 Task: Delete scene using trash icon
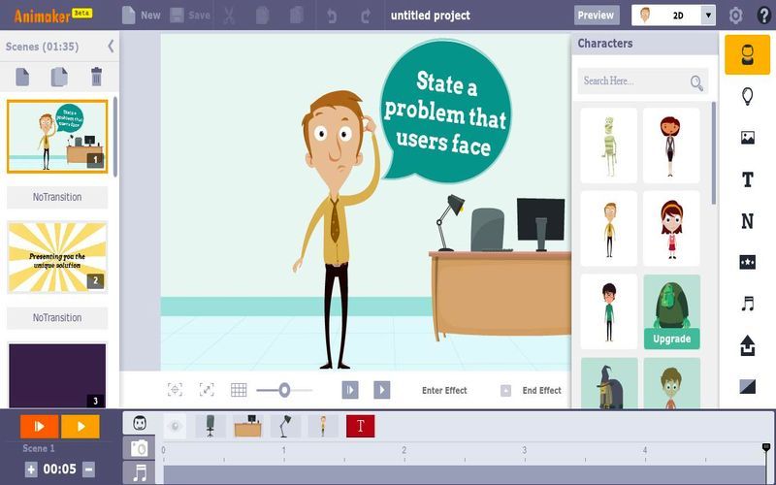(96, 77)
